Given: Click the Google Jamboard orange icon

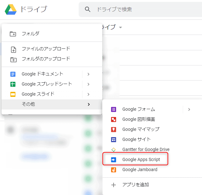Looking at the screenshot, I should coord(114,170).
